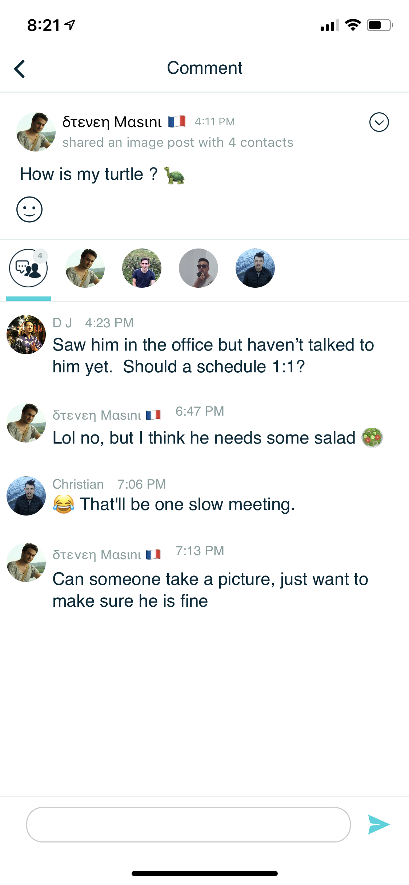Tap the D J commenter name
Viewport: 409px width, 885px height.
[62, 323]
